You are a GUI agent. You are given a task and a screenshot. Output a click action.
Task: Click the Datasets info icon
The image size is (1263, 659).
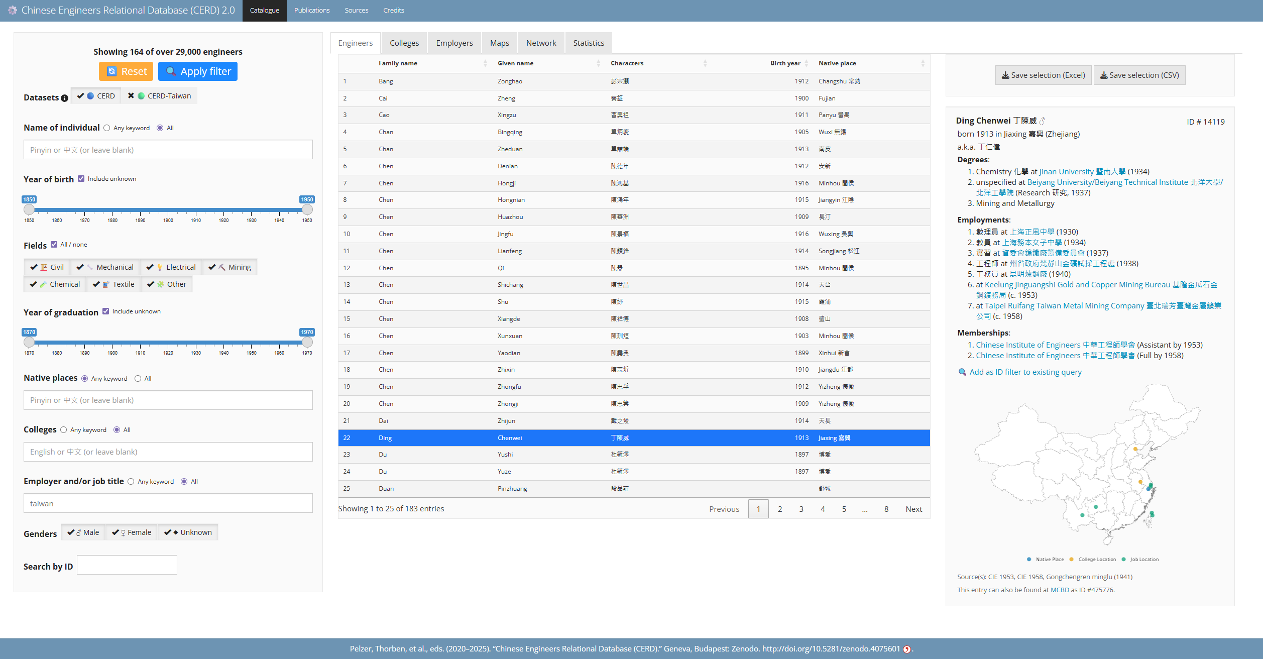click(x=64, y=98)
